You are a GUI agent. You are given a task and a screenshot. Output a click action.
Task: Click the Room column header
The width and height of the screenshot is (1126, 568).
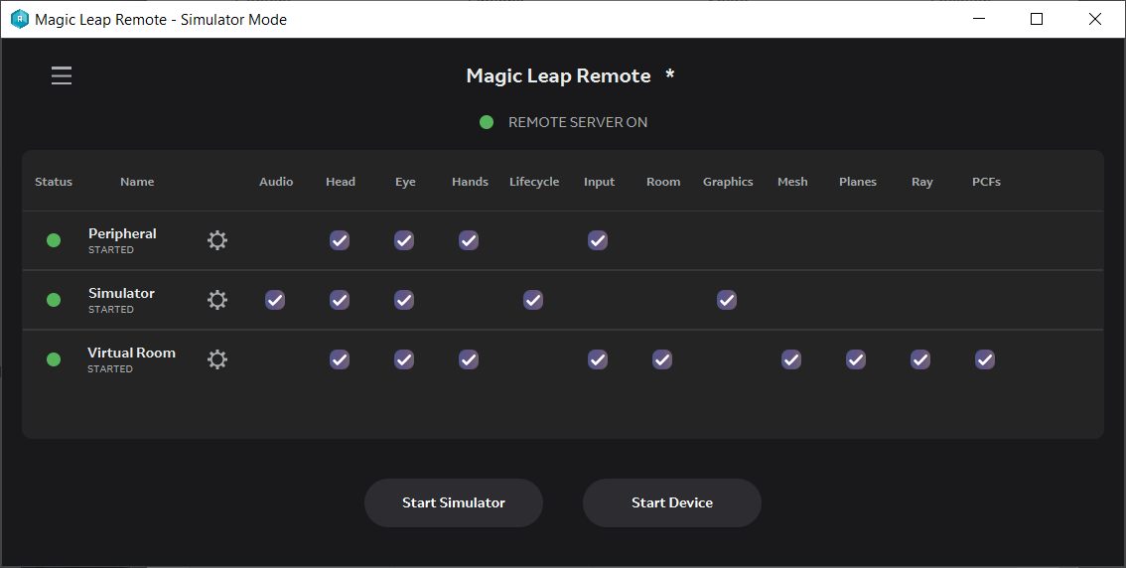coord(663,182)
